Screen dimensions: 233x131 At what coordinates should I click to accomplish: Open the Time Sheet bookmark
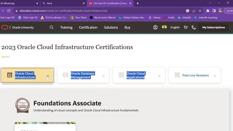click(x=78, y=17)
